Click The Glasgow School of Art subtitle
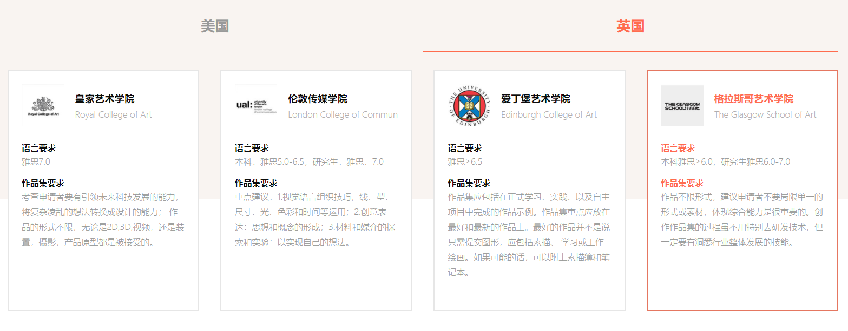848x331 pixels. [x=765, y=114]
